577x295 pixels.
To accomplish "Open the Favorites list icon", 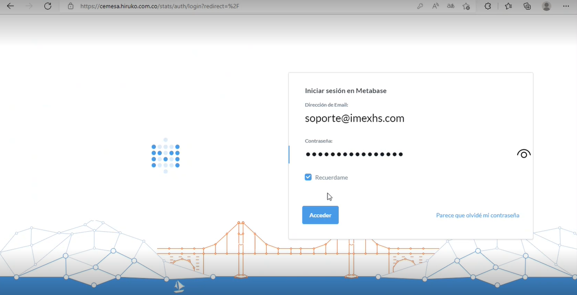I will [x=508, y=6].
